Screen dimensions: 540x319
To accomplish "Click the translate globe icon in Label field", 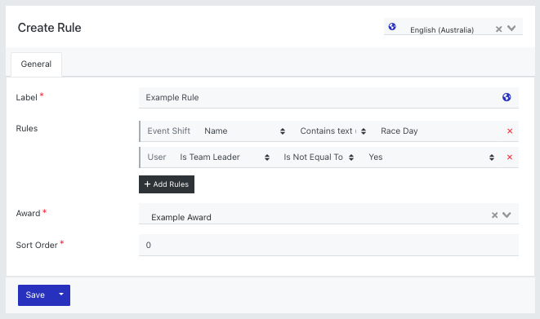I will tap(507, 97).
